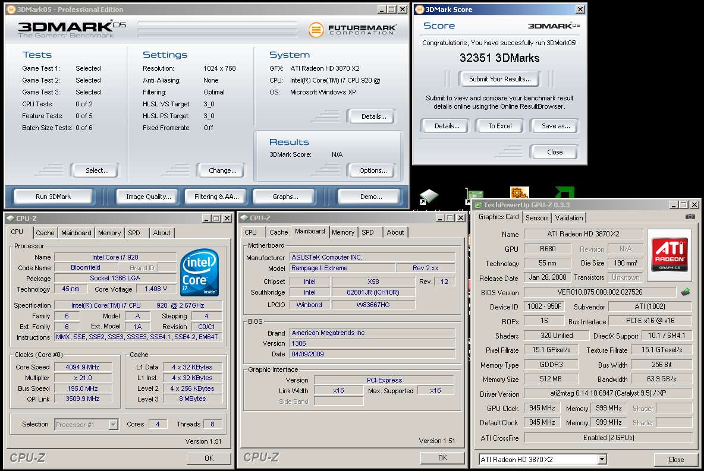Viewport: 704px width, 471px height.
Task: Click the Mainboard CPU-Z window title icon
Action: point(244,218)
